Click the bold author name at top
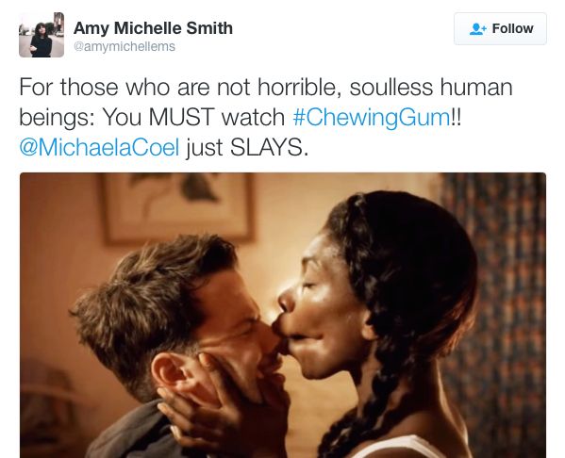Screen dimensions: 565x458 click(x=153, y=28)
